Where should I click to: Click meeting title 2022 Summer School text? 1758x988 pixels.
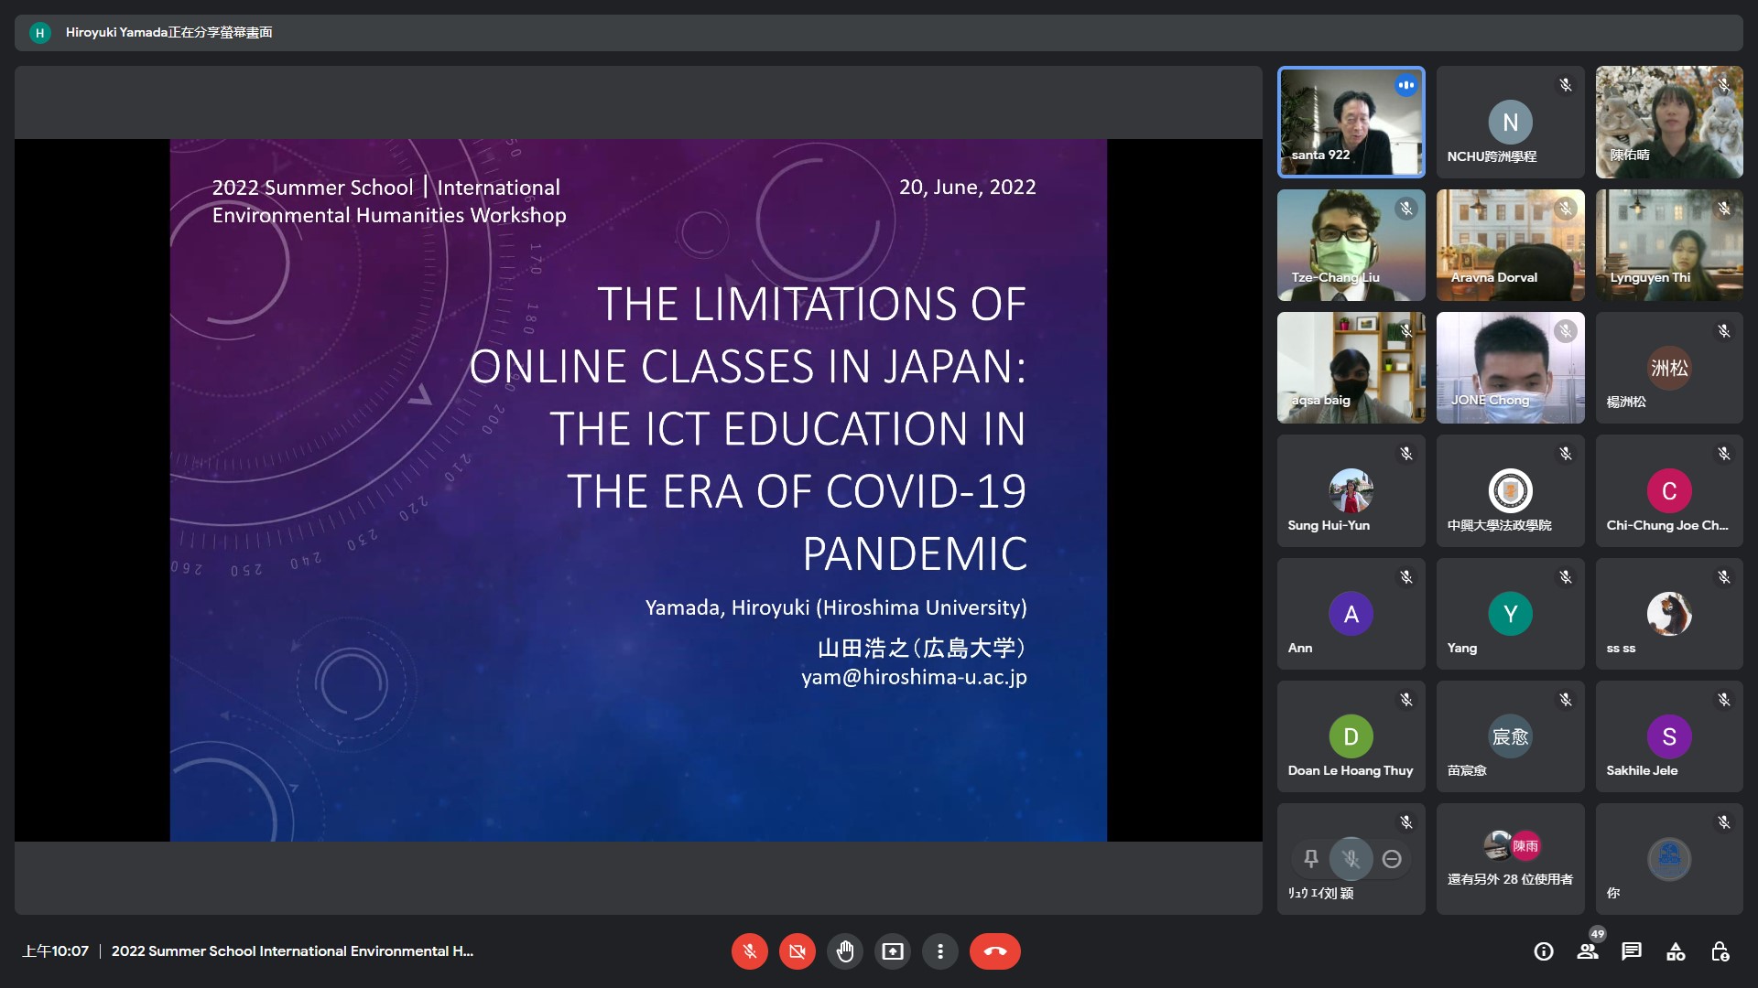292,951
